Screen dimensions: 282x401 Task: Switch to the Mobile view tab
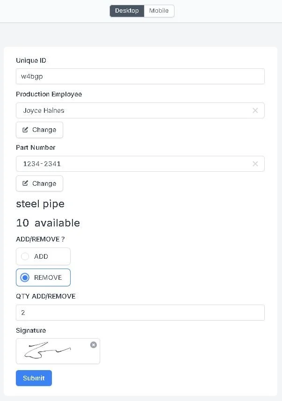tap(159, 11)
